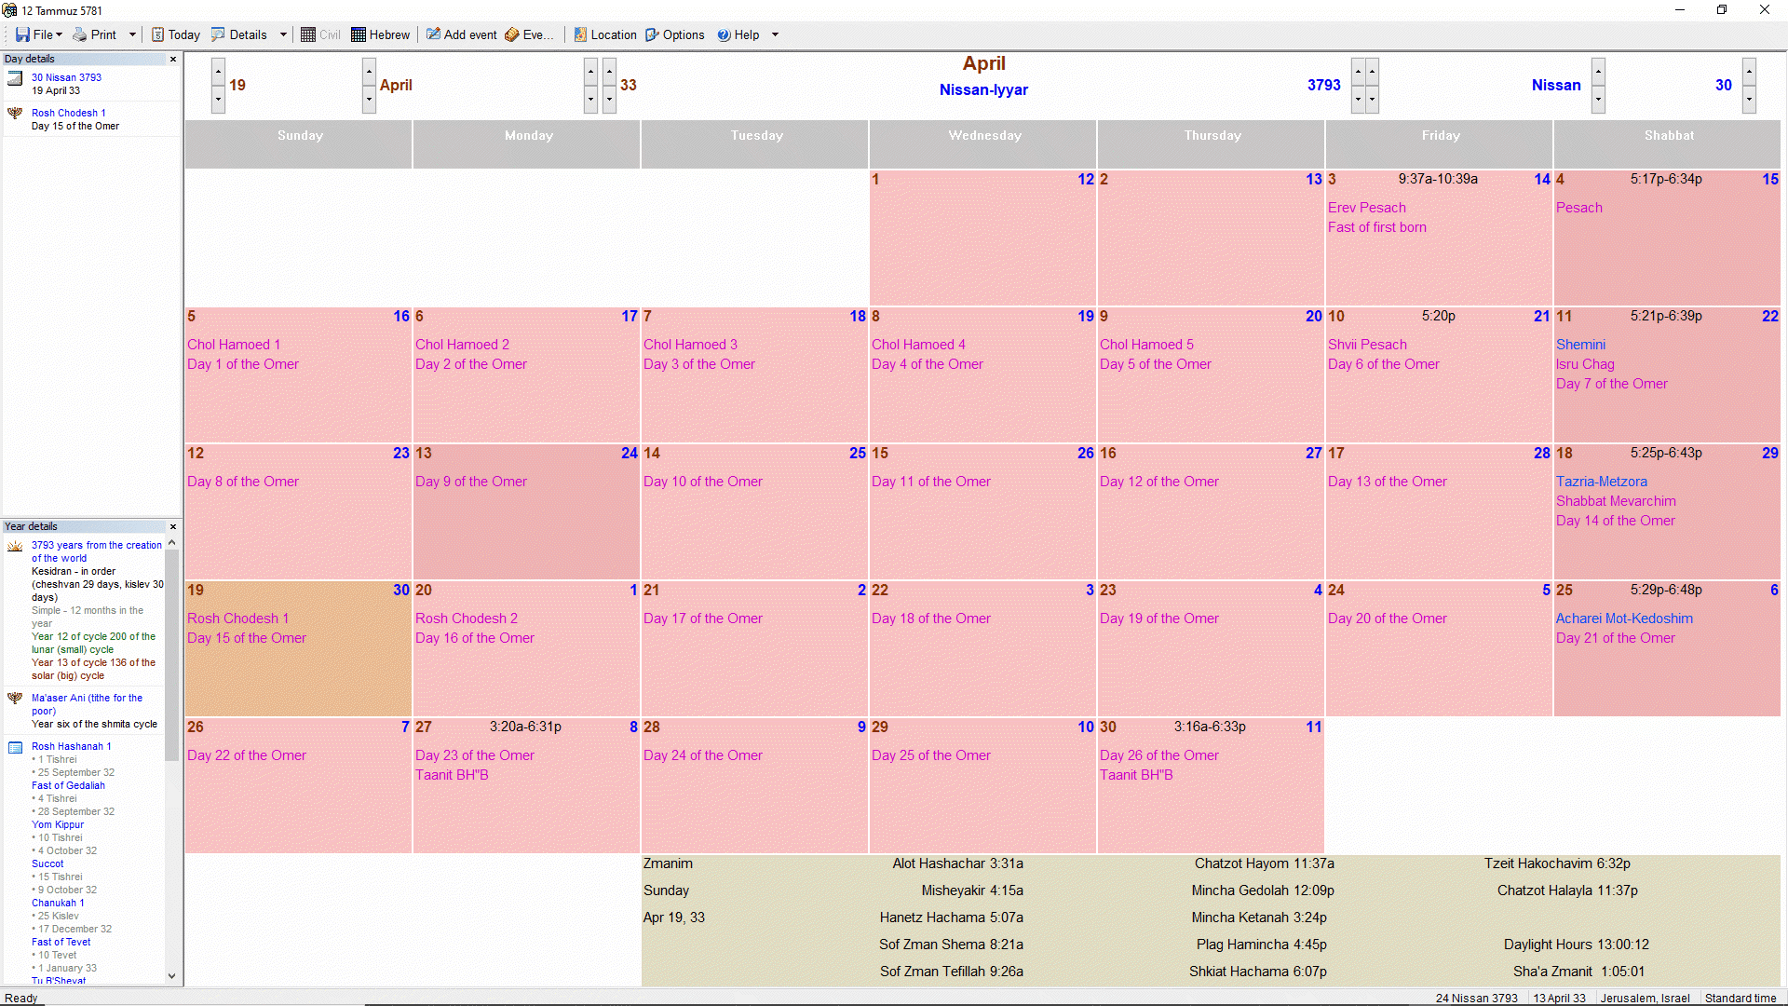This screenshot has width=1788, height=1006.
Task: Switch to the Hebrew calendar view
Action: pyautogui.click(x=380, y=34)
